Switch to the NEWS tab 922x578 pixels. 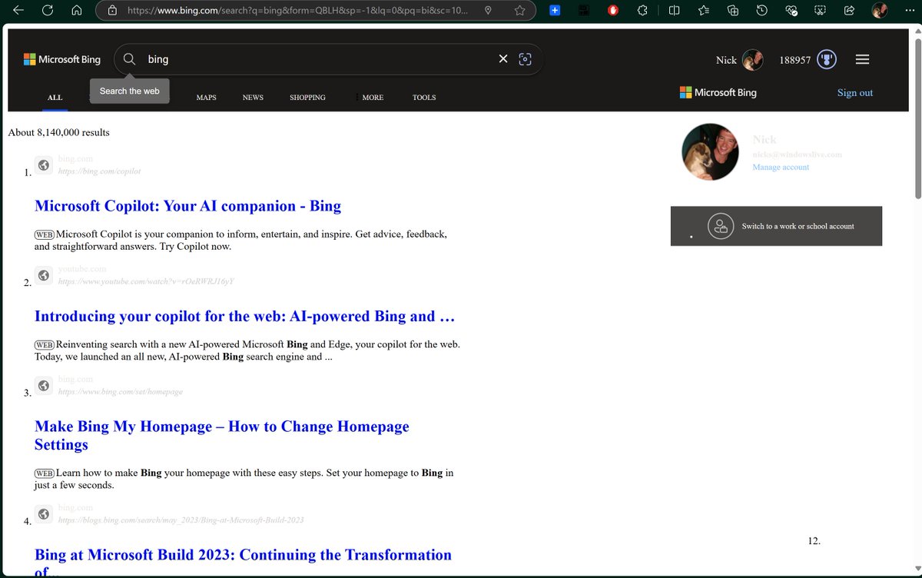(253, 98)
